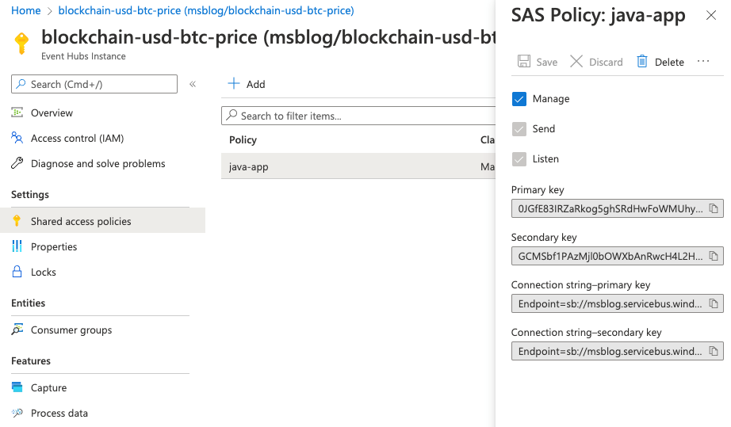Click the Properties bars icon
The height and width of the screenshot is (427, 731).
17,246
